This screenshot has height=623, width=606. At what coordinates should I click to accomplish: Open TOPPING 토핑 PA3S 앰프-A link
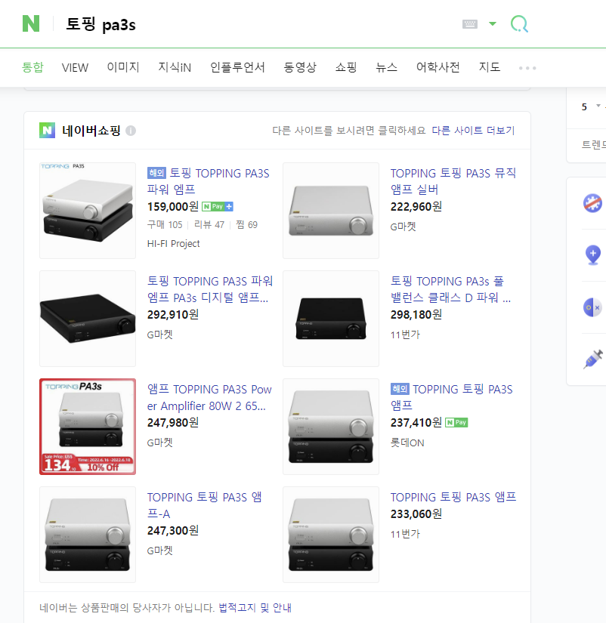[x=204, y=505]
